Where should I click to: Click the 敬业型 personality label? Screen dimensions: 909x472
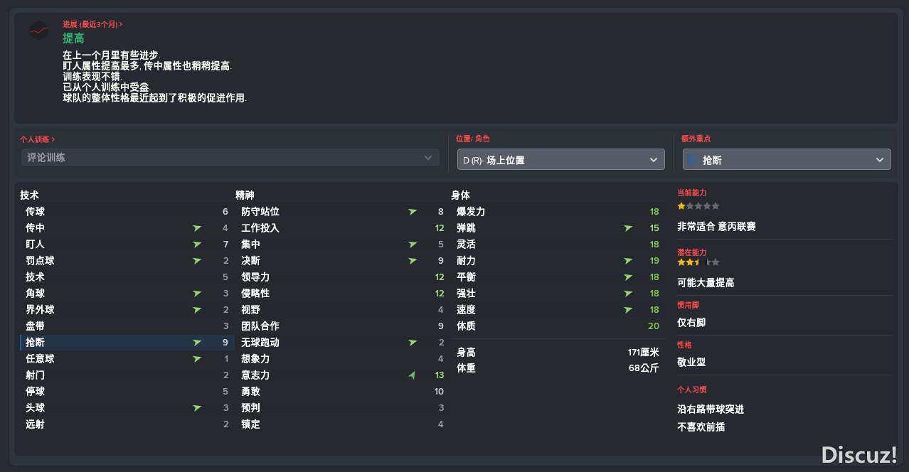[x=691, y=362]
